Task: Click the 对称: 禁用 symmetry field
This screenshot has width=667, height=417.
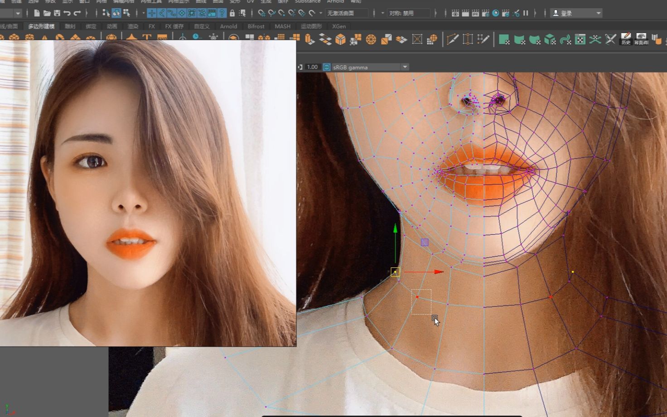Action: (408, 13)
